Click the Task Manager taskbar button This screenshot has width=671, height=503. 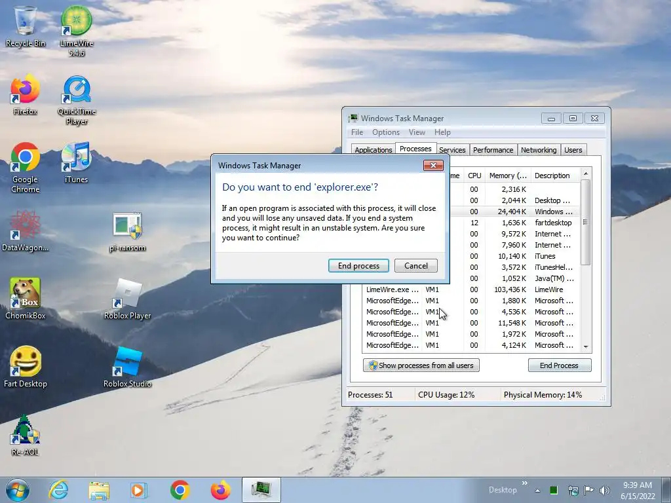click(x=261, y=490)
